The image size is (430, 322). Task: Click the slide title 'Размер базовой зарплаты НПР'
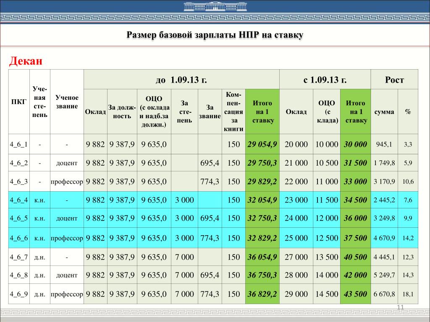215,35
